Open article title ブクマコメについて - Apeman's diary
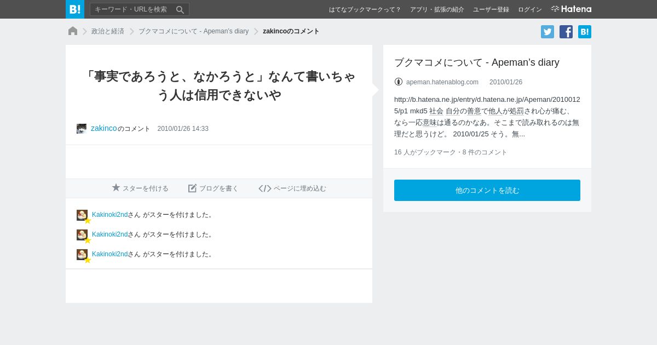Image resolution: width=657 pixels, height=345 pixels. point(477,62)
